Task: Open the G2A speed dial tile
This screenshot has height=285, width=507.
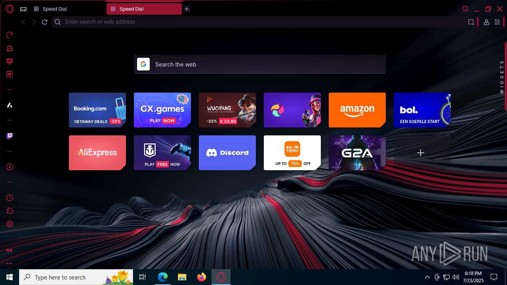Action: [357, 153]
